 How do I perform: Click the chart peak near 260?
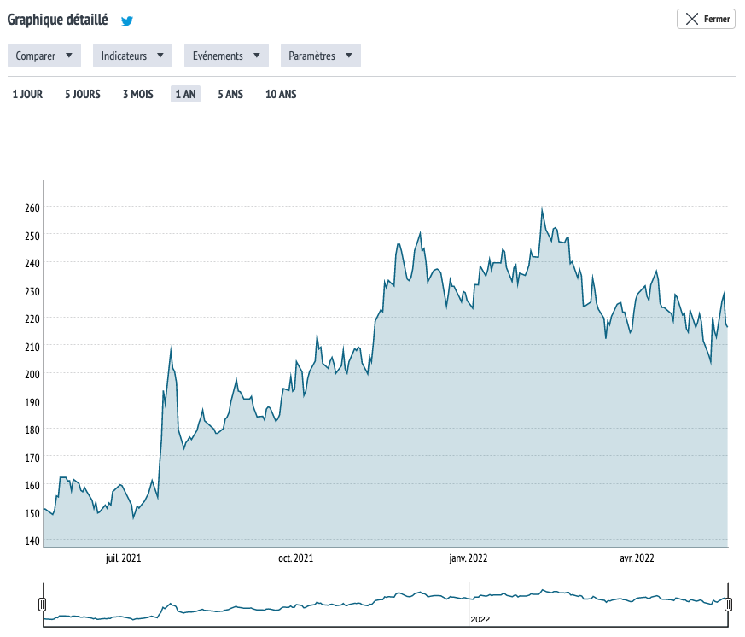542,209
